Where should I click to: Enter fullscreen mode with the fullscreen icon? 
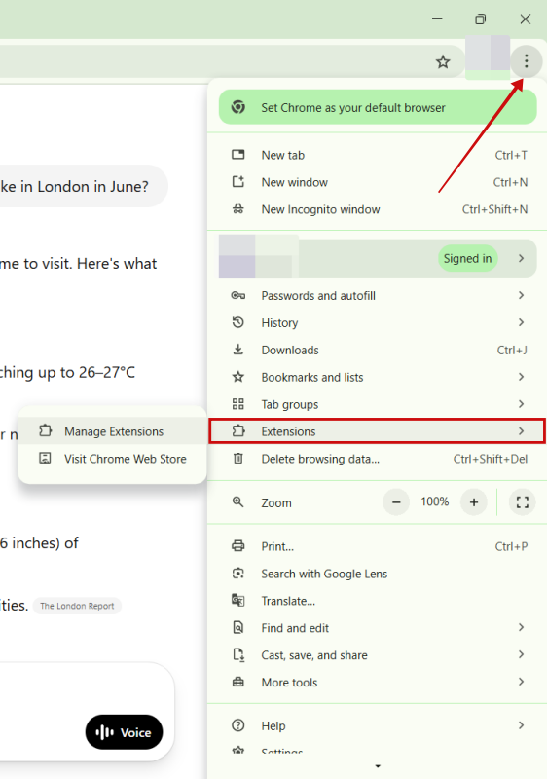pyautogui.click(x=523, y=502)
